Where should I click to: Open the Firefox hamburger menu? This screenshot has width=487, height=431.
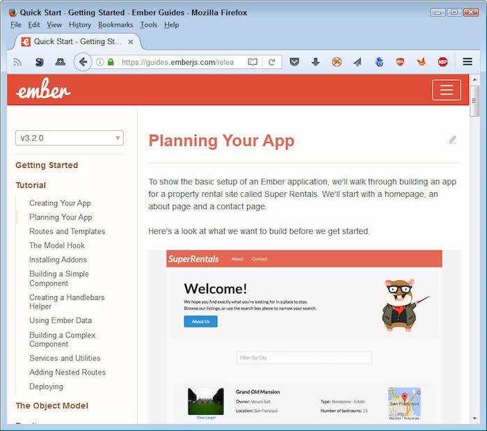[468, 61]
